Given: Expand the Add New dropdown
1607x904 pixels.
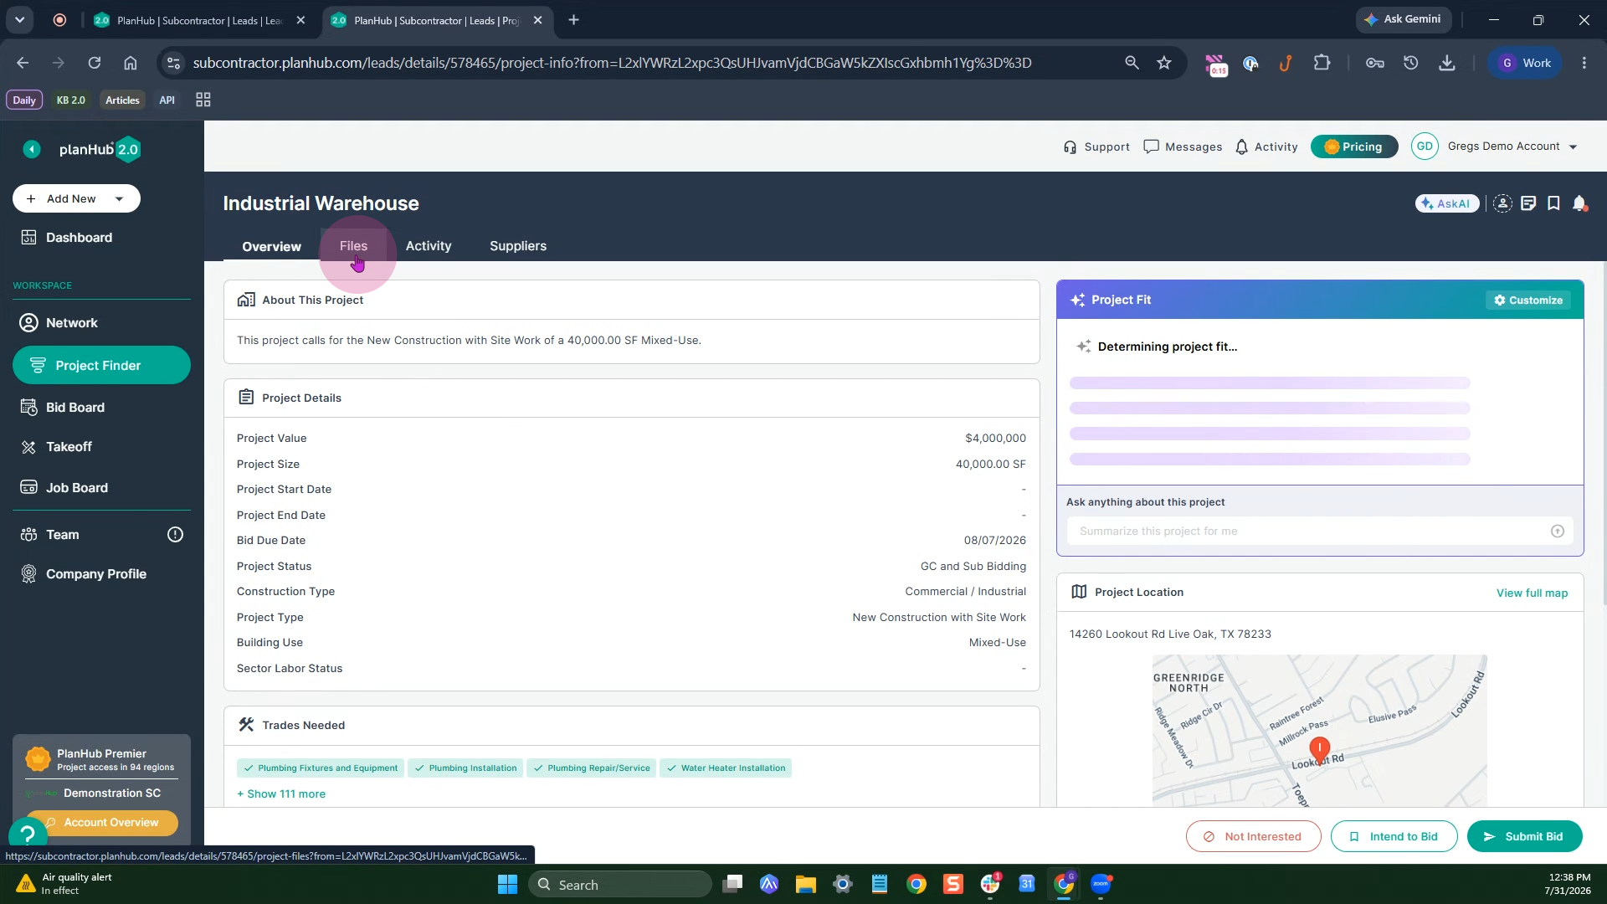Looking at the screenshot, I should tap(120, 199).
